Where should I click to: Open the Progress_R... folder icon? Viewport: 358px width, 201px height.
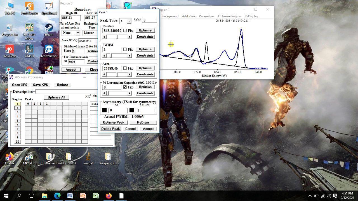tap(108, 159)
